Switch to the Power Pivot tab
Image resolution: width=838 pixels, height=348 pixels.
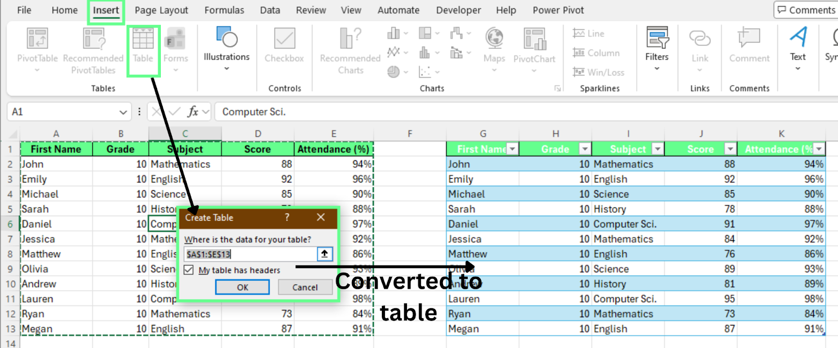tap(558, 10)
